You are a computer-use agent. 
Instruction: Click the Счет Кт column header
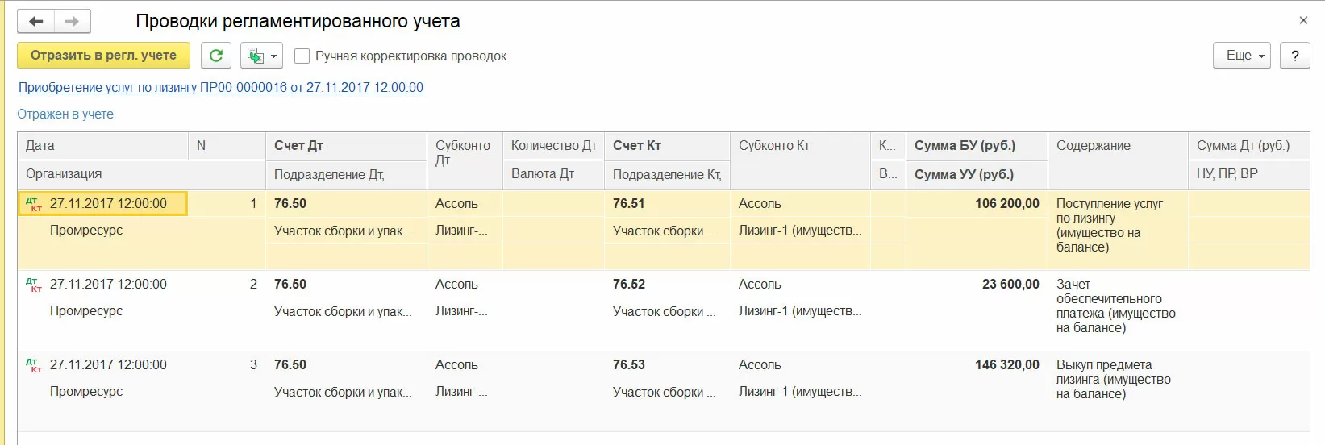tap(637, 146)
